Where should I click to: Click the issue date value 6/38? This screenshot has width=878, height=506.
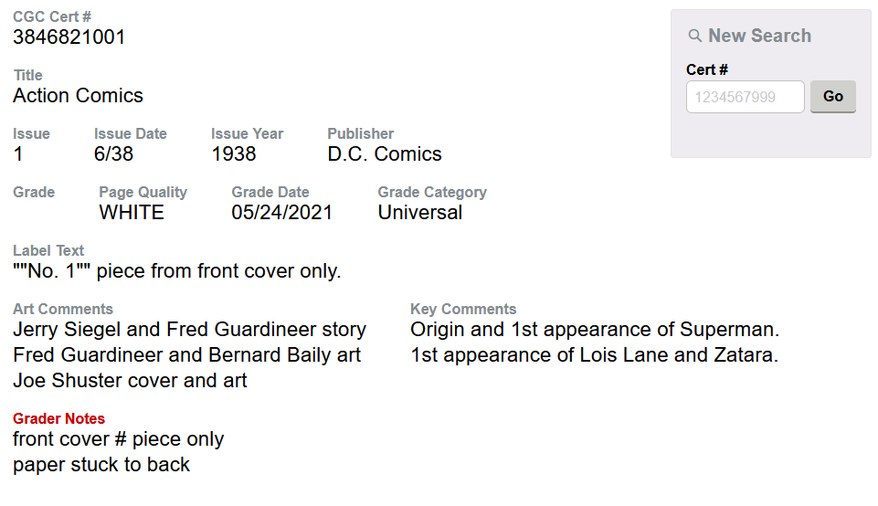(x=113, y=154)
